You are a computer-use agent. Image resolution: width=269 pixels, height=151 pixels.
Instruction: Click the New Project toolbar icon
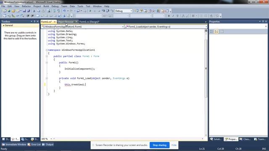point(5,11)
